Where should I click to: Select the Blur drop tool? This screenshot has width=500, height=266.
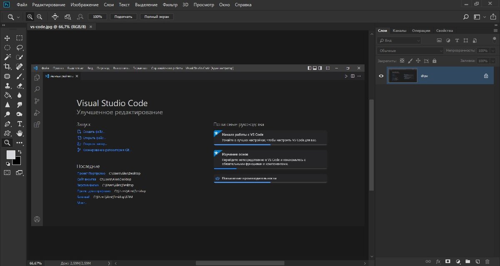click(20, 95)
